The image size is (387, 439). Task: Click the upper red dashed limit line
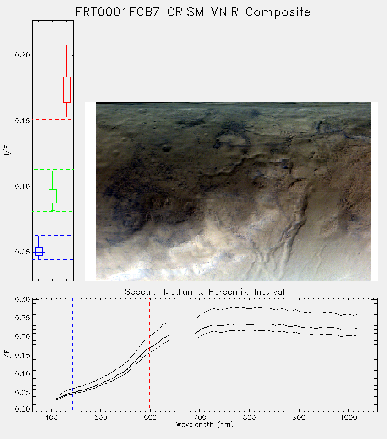coord(53,42)
